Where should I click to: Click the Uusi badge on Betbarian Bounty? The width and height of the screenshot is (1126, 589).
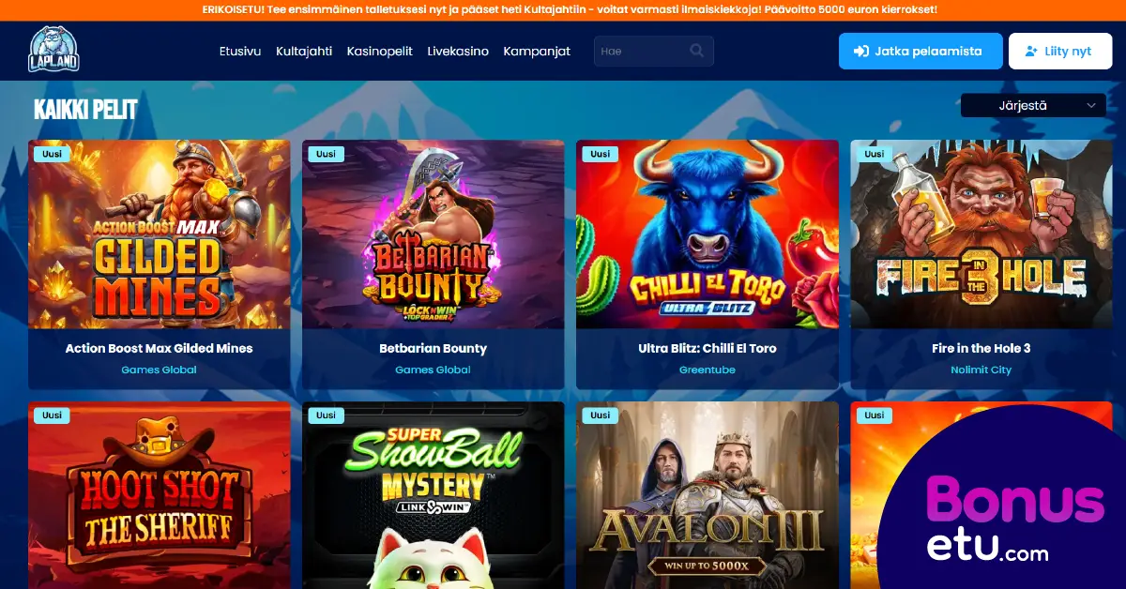click(x=326, y=154)
